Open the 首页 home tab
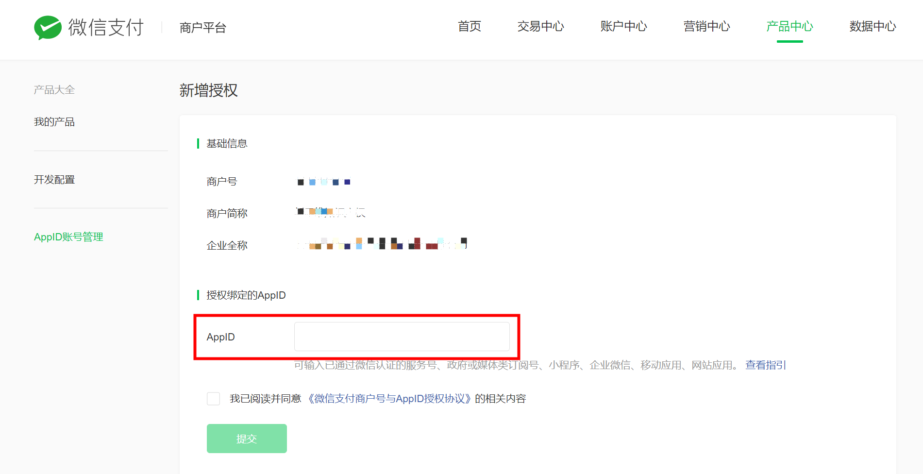This screenshot has width=923, height=474. point(470,26)
